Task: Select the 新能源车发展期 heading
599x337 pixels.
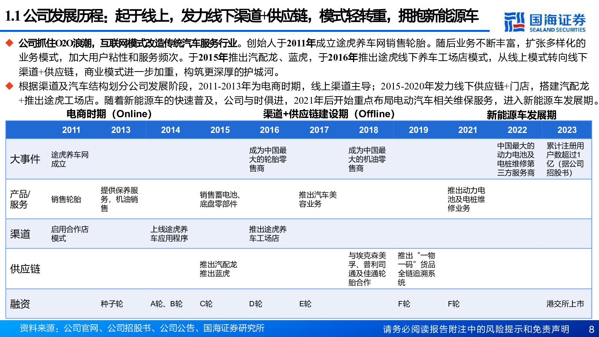Action: click(522, 115)
